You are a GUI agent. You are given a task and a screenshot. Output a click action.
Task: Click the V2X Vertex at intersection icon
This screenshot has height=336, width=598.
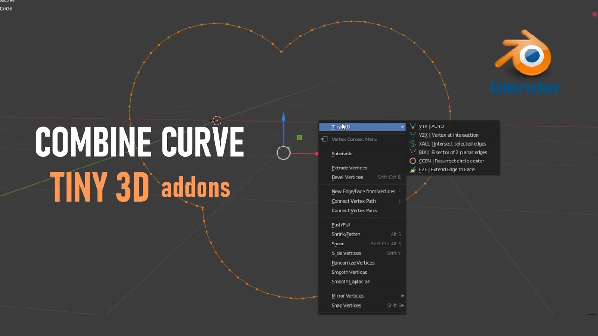(x=413, y=135)
